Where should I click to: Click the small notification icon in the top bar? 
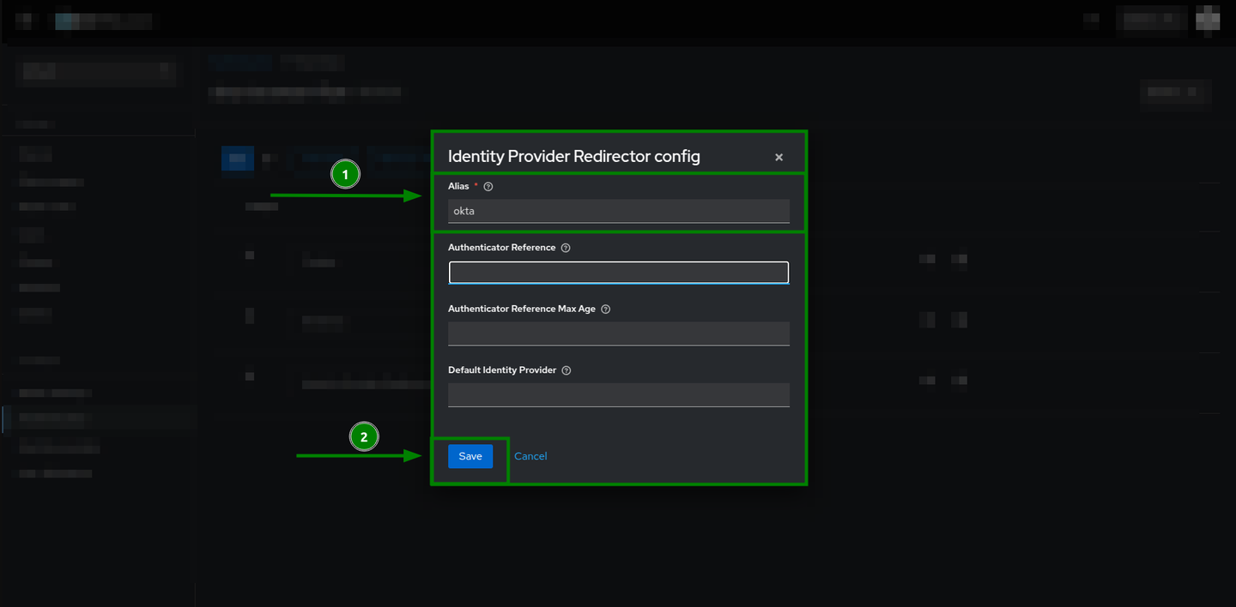1091,19
